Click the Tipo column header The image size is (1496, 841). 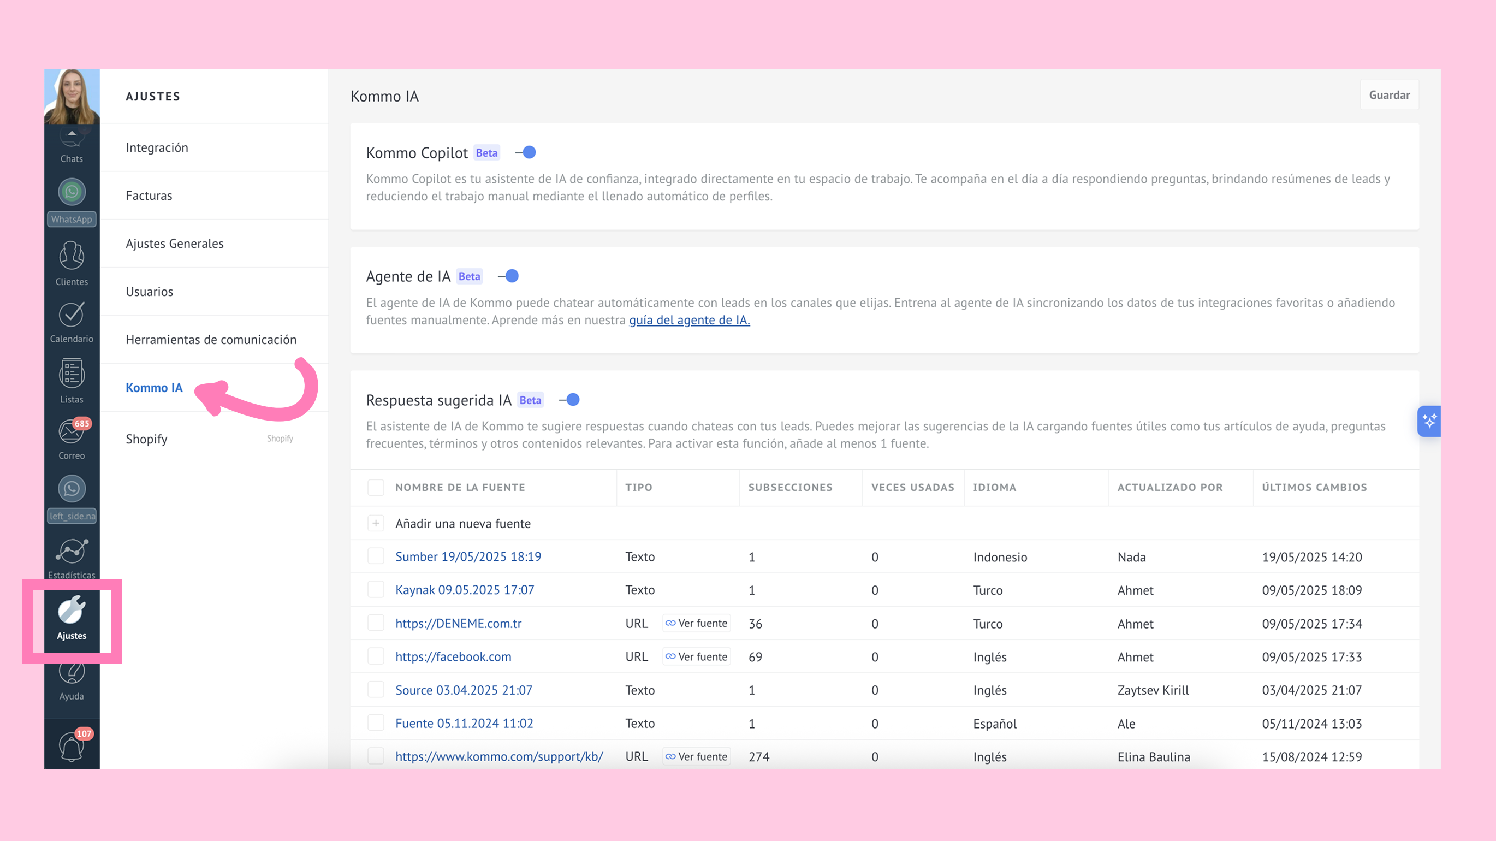point(639,487)
